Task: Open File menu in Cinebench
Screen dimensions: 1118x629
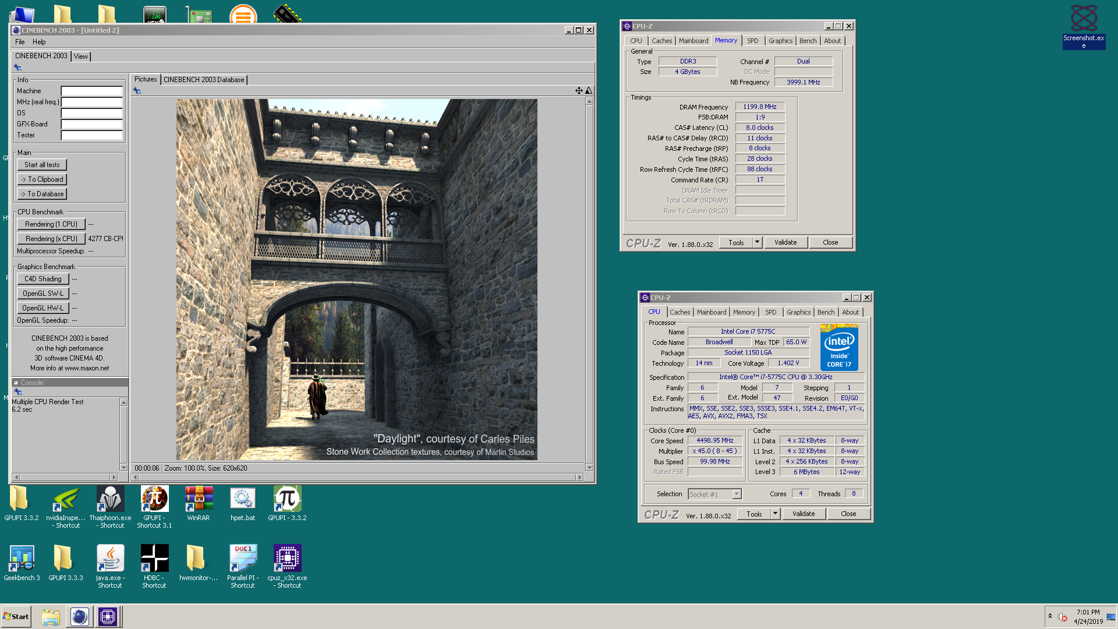Action: [20, 42]
